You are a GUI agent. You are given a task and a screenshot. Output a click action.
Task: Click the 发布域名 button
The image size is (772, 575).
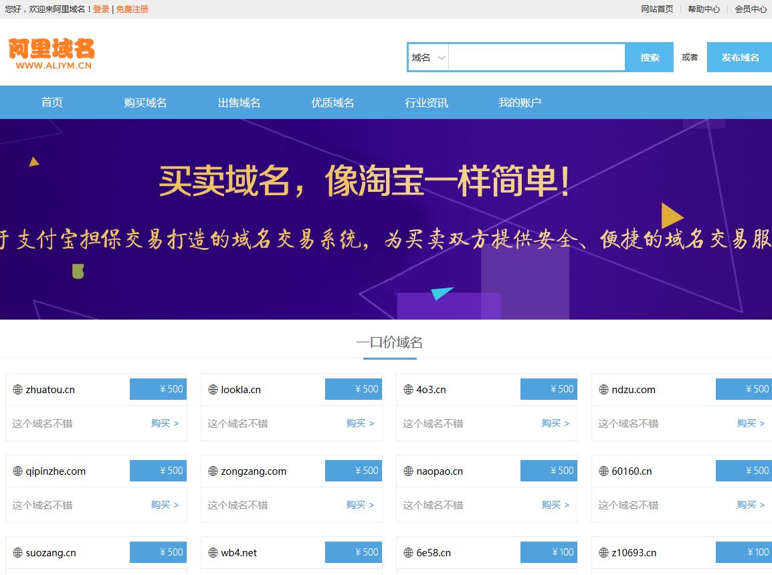(x=740, y=57)
